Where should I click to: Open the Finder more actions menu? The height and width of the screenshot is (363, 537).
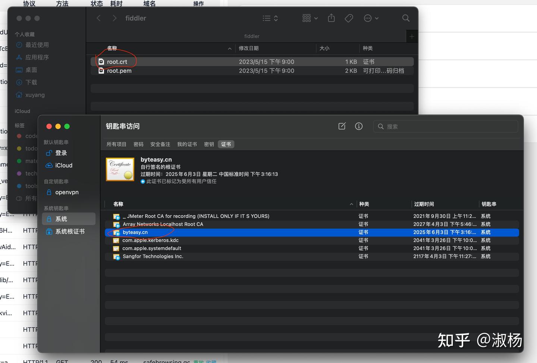click(371, 18)
